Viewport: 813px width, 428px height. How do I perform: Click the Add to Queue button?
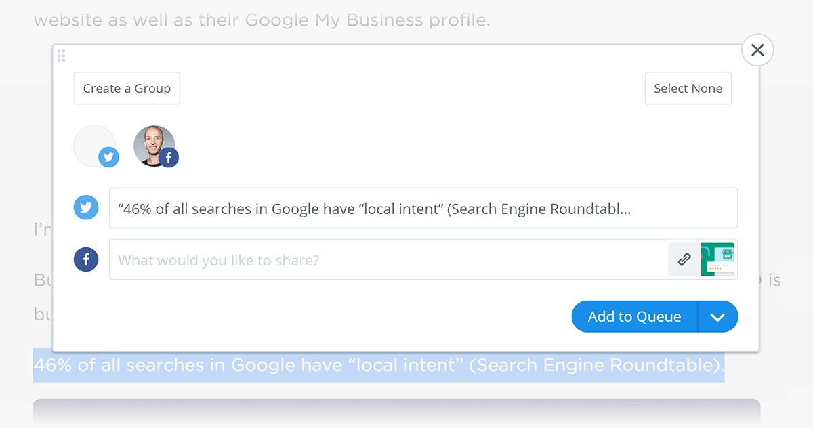click(634, 317)
